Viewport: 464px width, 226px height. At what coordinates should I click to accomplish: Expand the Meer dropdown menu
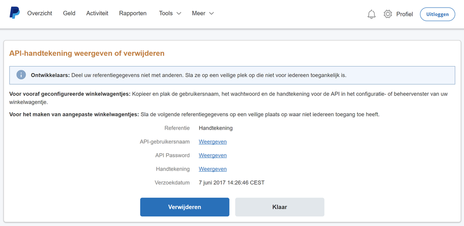[203, 13]
